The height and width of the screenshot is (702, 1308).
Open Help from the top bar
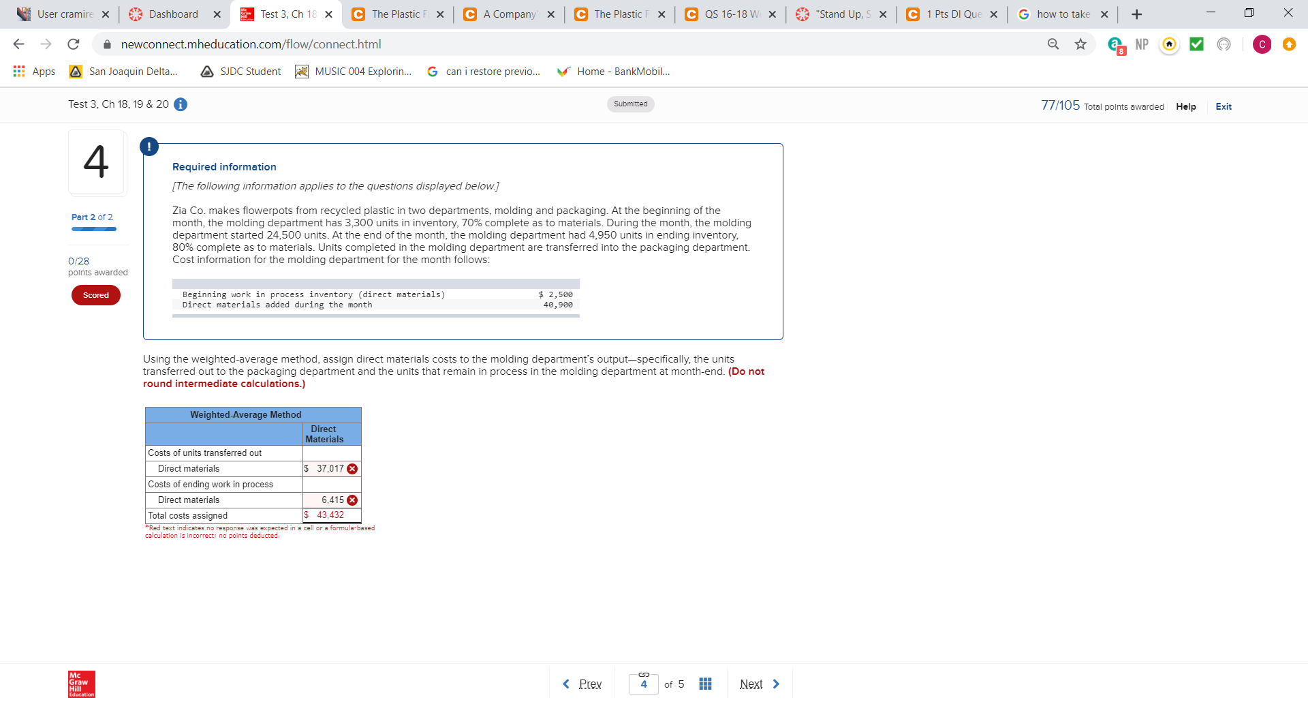(1186, 106)
